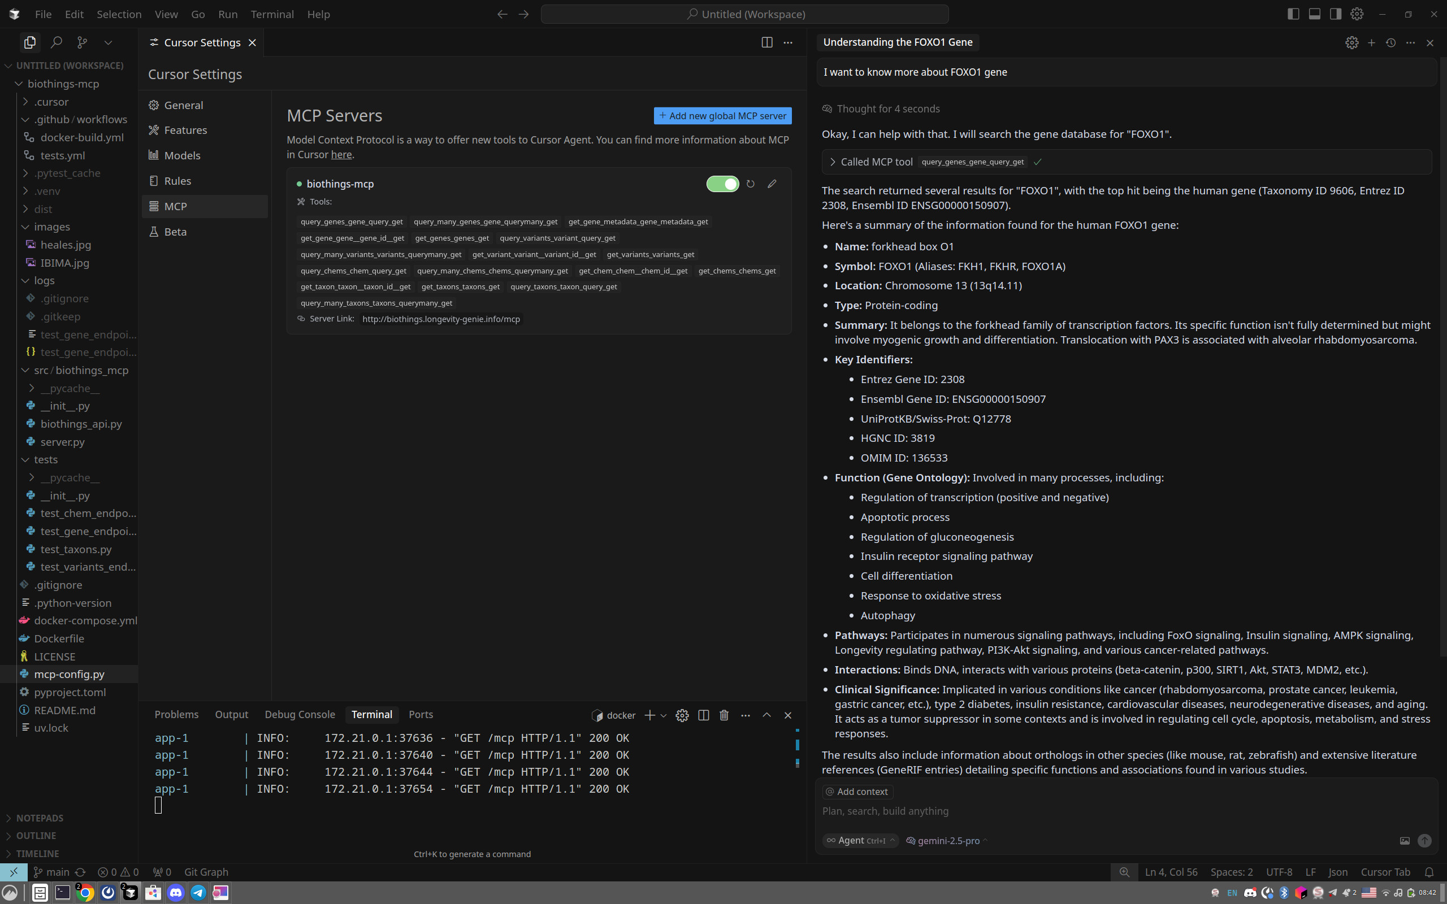Image resolution: width=1447 pixels, height=904 pixels.
Task: Open the gemini-2.5-pro model dropdown
Action: coord(948,841)
